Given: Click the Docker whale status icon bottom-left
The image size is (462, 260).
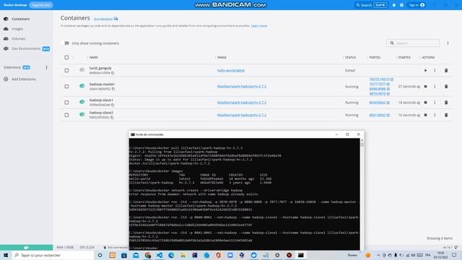Looking at the screenshot, I should 26,247.
